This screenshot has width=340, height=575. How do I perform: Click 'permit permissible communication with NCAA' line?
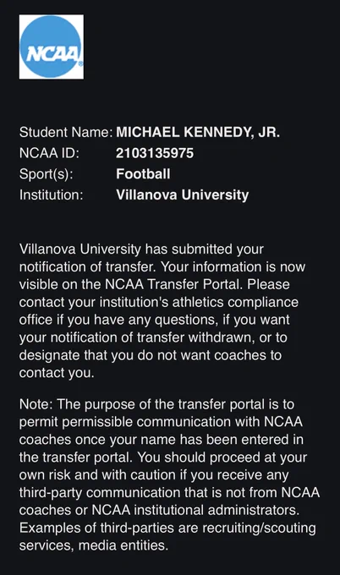[161, 422]
